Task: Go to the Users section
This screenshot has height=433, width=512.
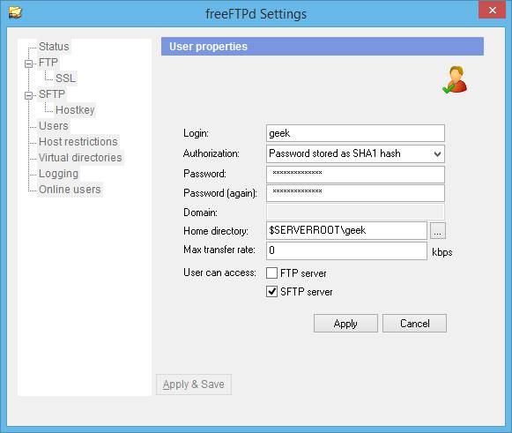Action: 54,126
